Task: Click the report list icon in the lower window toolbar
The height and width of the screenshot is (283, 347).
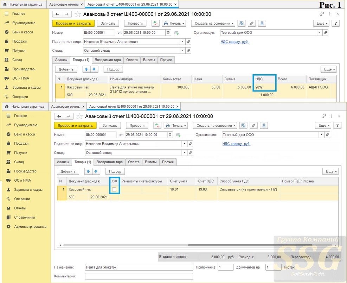Action: click(264, 125)
